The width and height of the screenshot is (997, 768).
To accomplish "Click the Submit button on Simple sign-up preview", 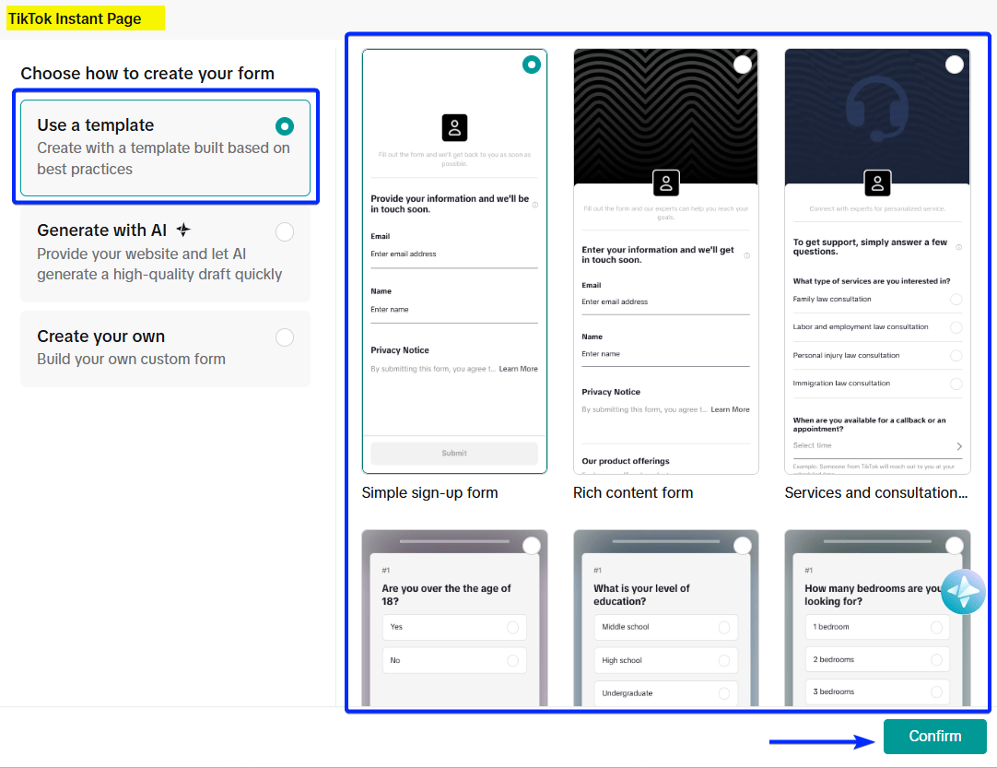I will coord(454,453).
